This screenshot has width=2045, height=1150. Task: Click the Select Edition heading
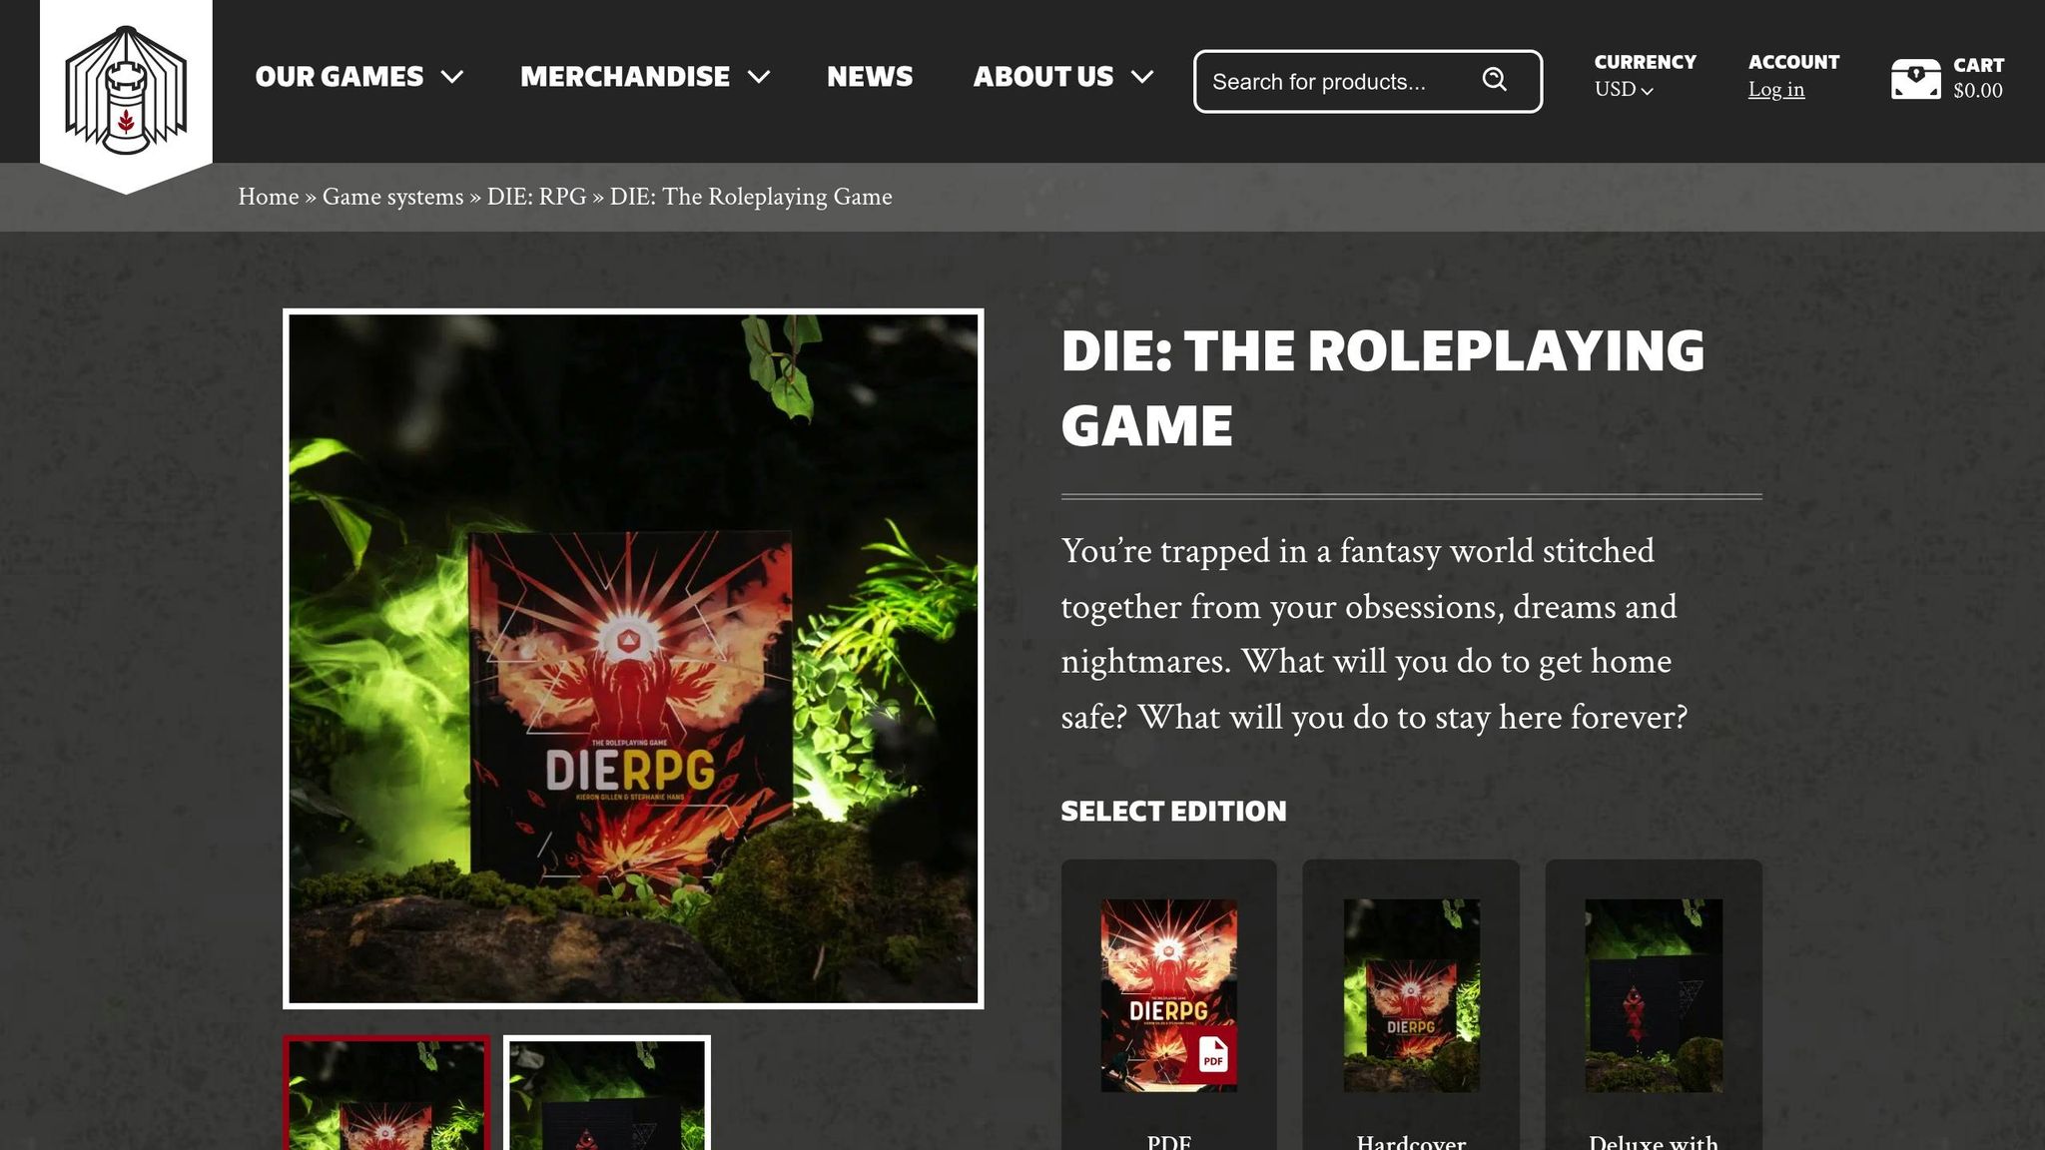pyautogui.click(x=1173, y=812)
